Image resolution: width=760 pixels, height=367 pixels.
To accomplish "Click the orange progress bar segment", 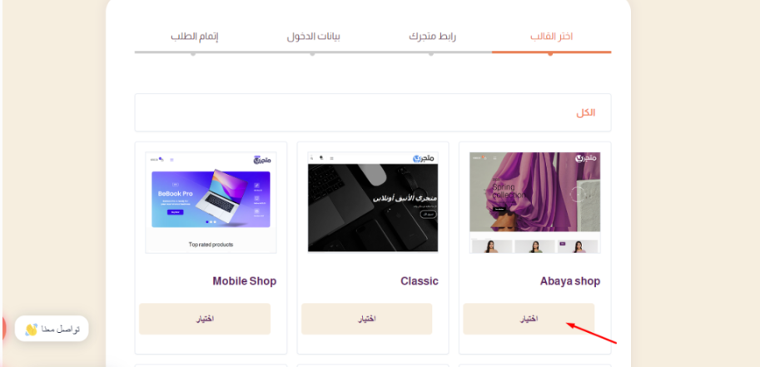I will click(552, 52).
